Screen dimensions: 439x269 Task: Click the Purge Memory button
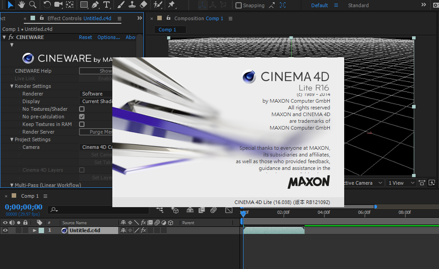click(x=96, y=132)
